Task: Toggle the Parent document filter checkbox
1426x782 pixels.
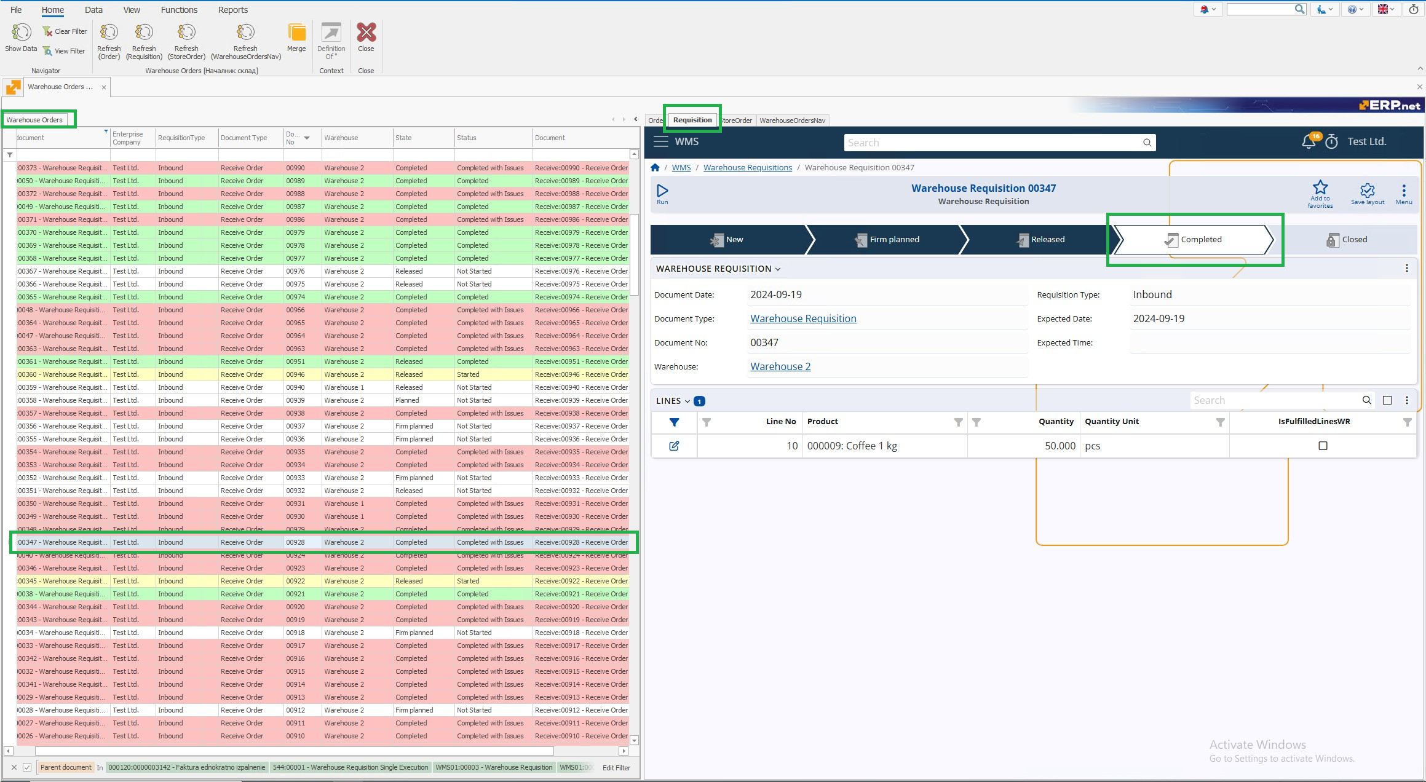Action: click(x=27, y=767)
